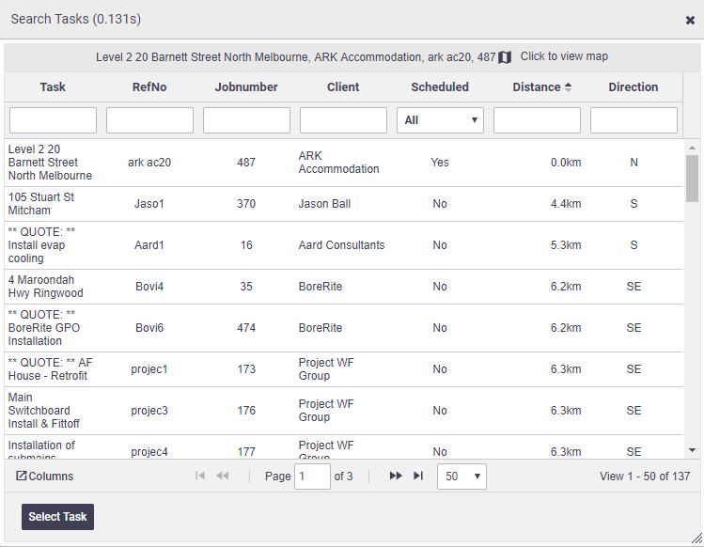
Task: Click the Select Task button
Action: (58, 517)
